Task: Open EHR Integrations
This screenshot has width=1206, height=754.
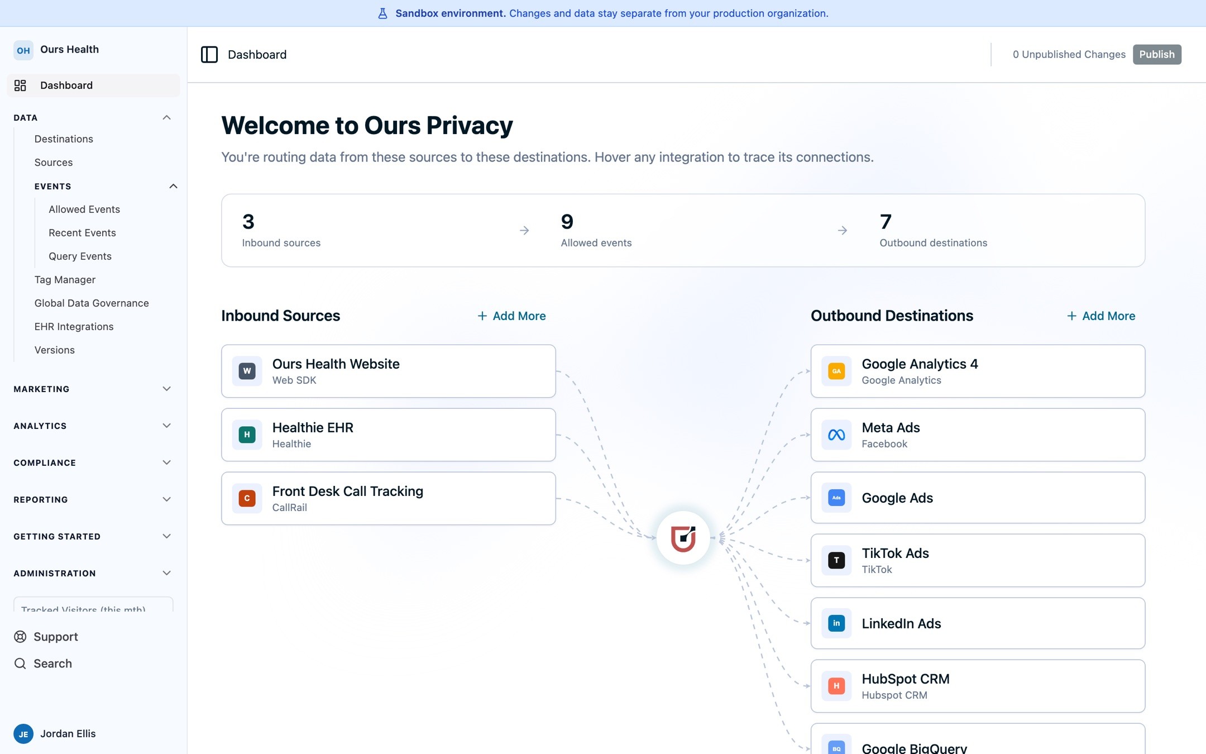Action: click(74, 327)
